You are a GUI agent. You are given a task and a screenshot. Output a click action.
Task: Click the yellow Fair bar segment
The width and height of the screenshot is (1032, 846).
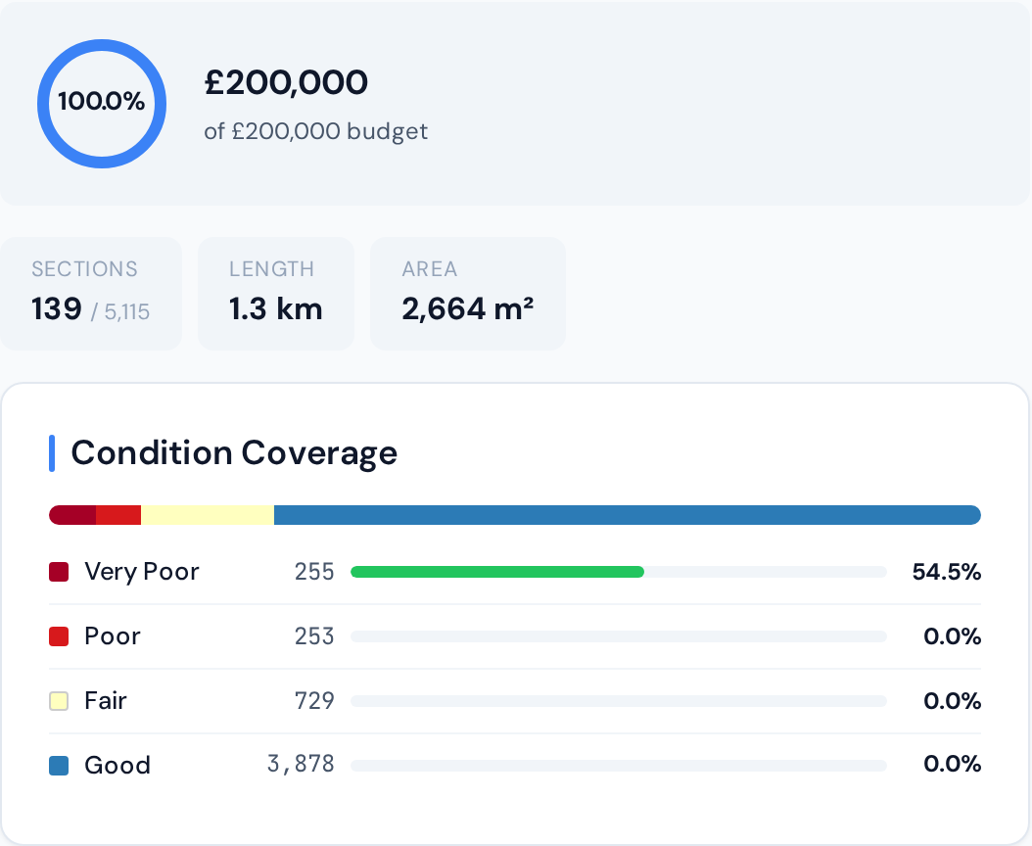[x=208, y=515]
